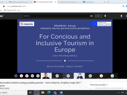Click the SG participant avatar in video
Image resolution: width=127 pixels, height=95 pixels.
38,76
